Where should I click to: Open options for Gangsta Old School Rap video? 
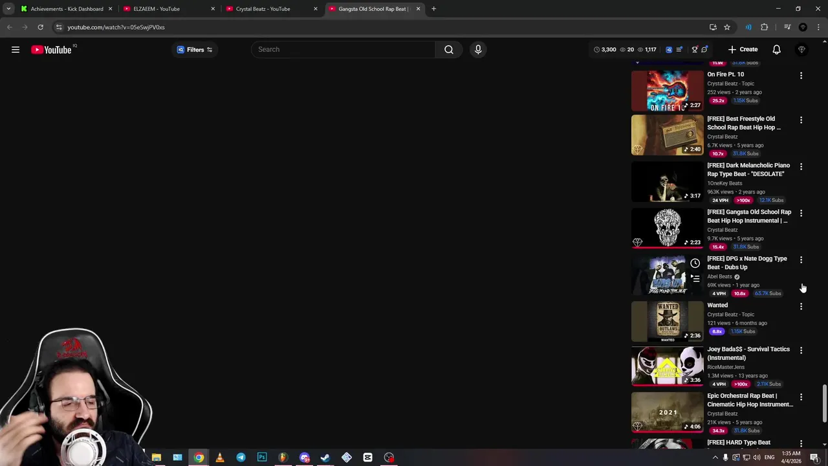point(801,214)
